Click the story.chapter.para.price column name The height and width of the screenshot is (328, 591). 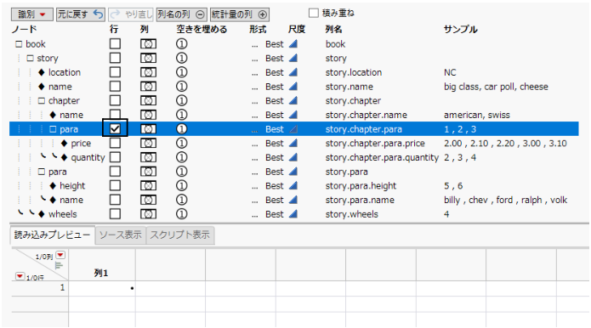(x=375, y=143)
